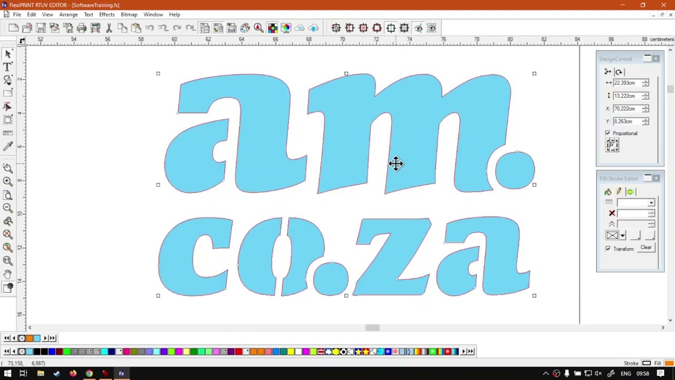
Task: Adjust the Y position stepper
Action: 645,121
